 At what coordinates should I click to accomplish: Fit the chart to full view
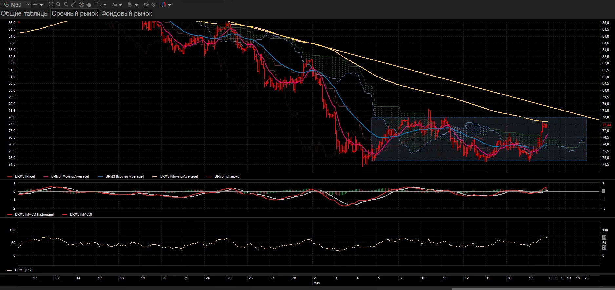coord(51,5)
